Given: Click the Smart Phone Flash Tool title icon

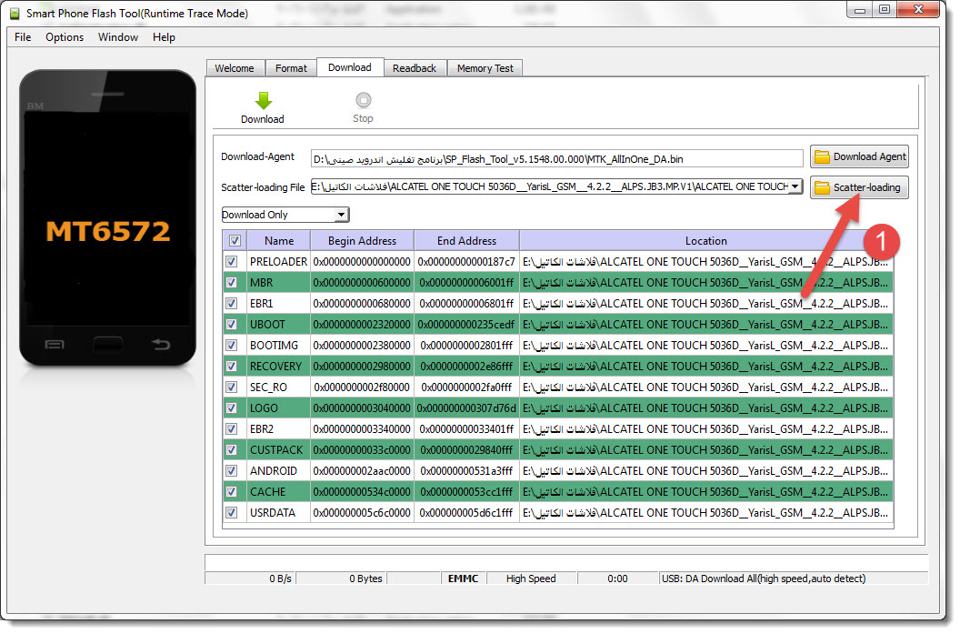Looking at the screenshot, I should tap(14, 14).
